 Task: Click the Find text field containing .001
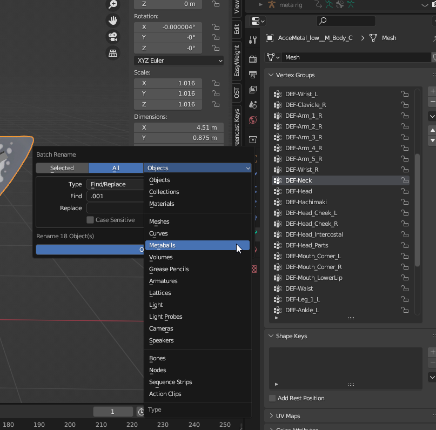pos(115,196)
